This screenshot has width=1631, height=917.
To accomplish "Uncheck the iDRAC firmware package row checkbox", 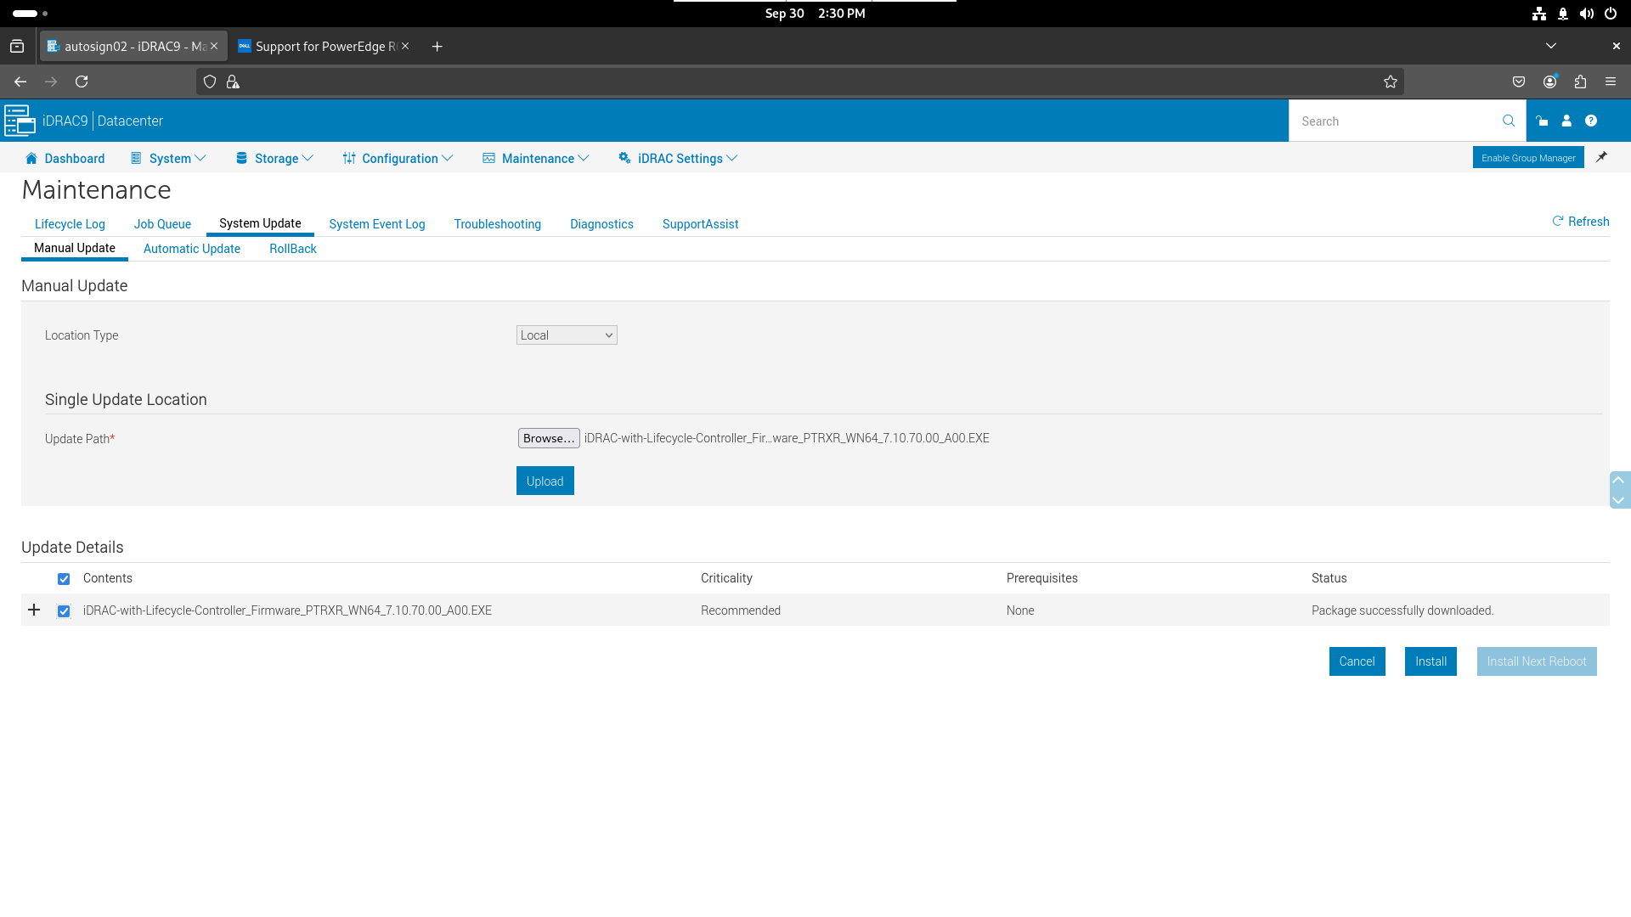I will pyautogui.click(x=64, y=611).
